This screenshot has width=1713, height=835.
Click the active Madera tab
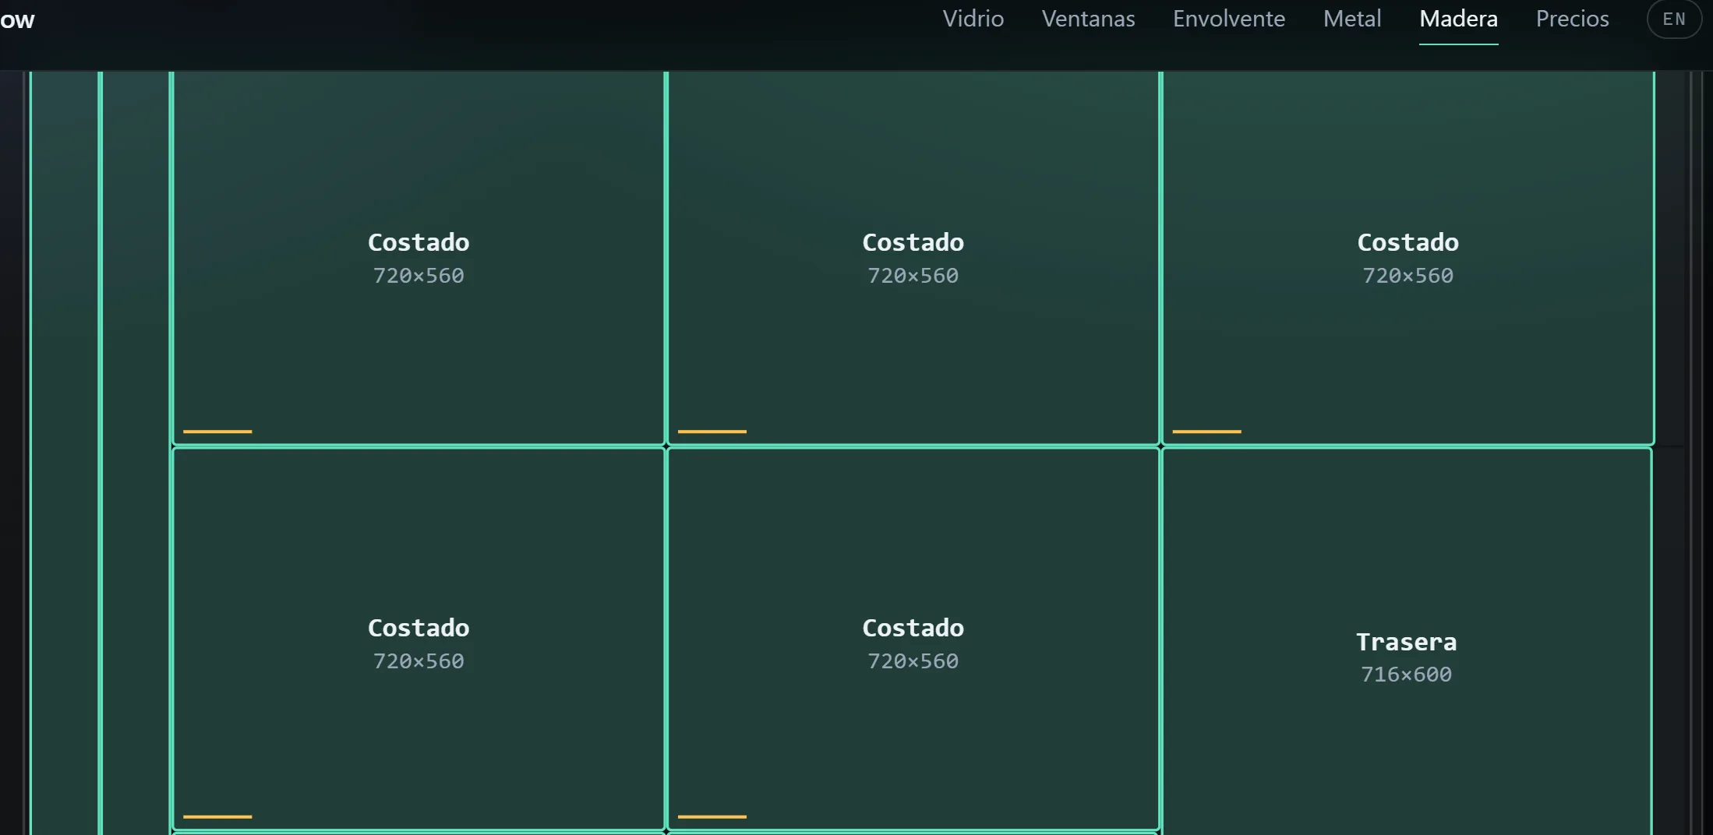tap(1458, 19)
